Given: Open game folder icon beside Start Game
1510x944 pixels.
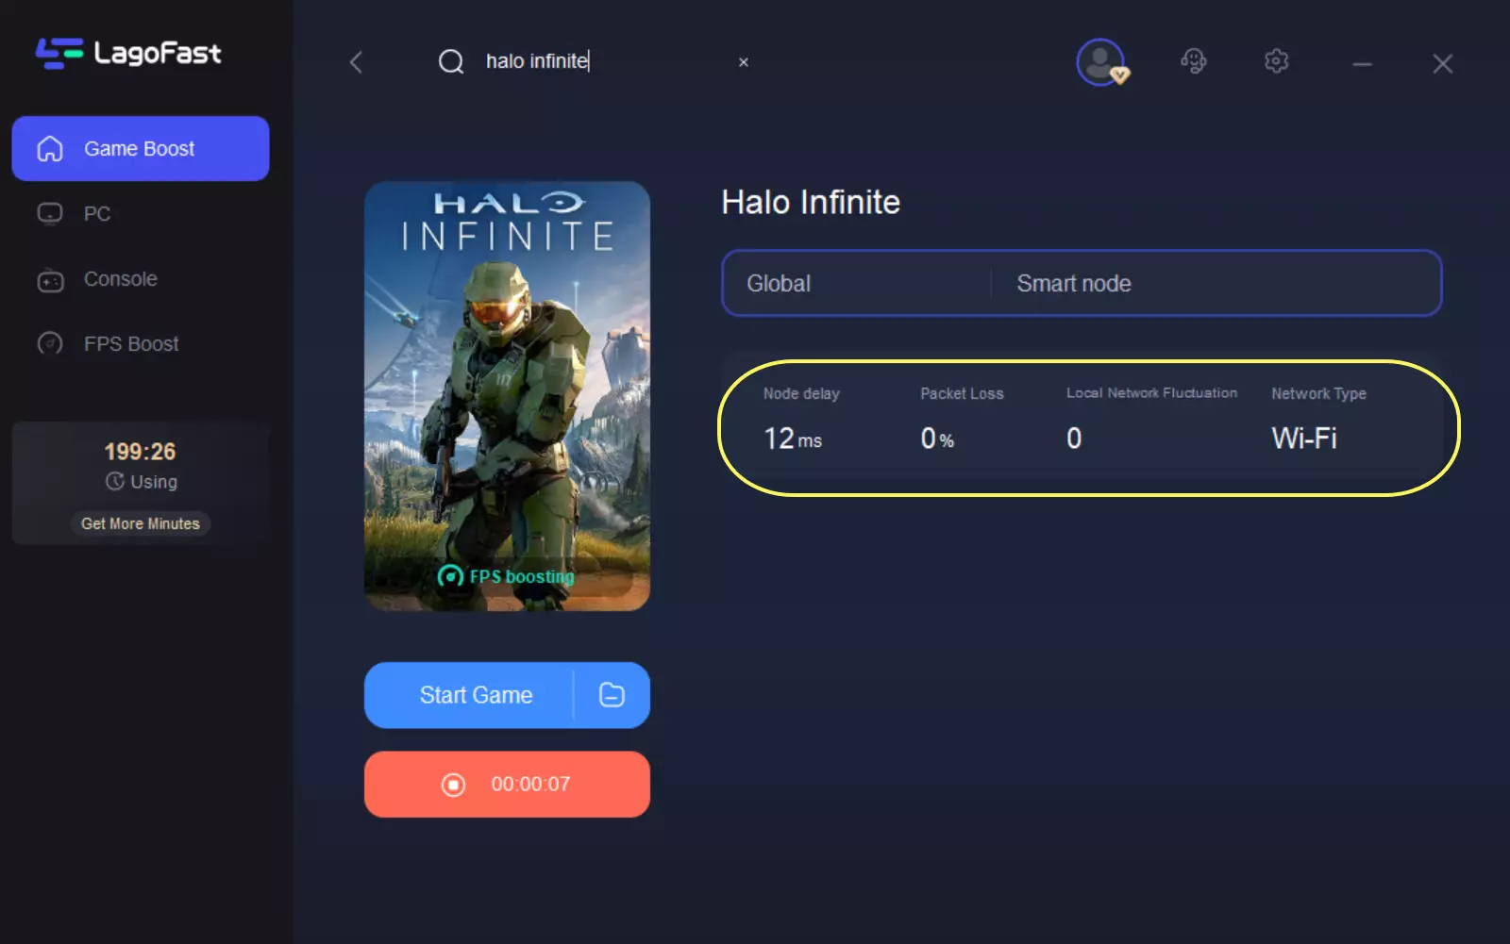Looking at the screenshot, I should 612,695.
